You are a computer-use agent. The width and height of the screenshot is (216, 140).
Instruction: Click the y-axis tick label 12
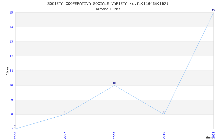point(11,56)
